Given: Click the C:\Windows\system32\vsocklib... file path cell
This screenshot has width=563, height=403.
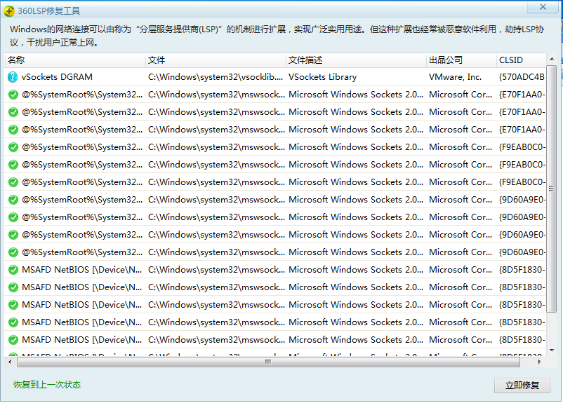Looking at the screenshot, I should [216, 76].
